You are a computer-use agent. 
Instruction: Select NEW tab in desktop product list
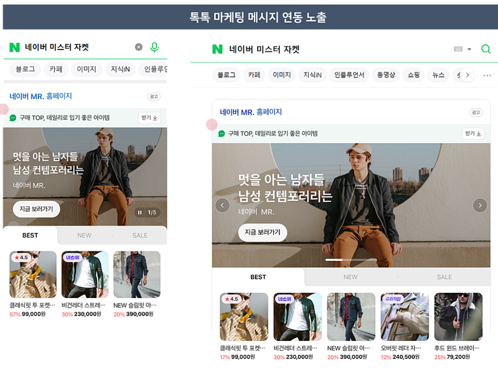tap(350, 277)
